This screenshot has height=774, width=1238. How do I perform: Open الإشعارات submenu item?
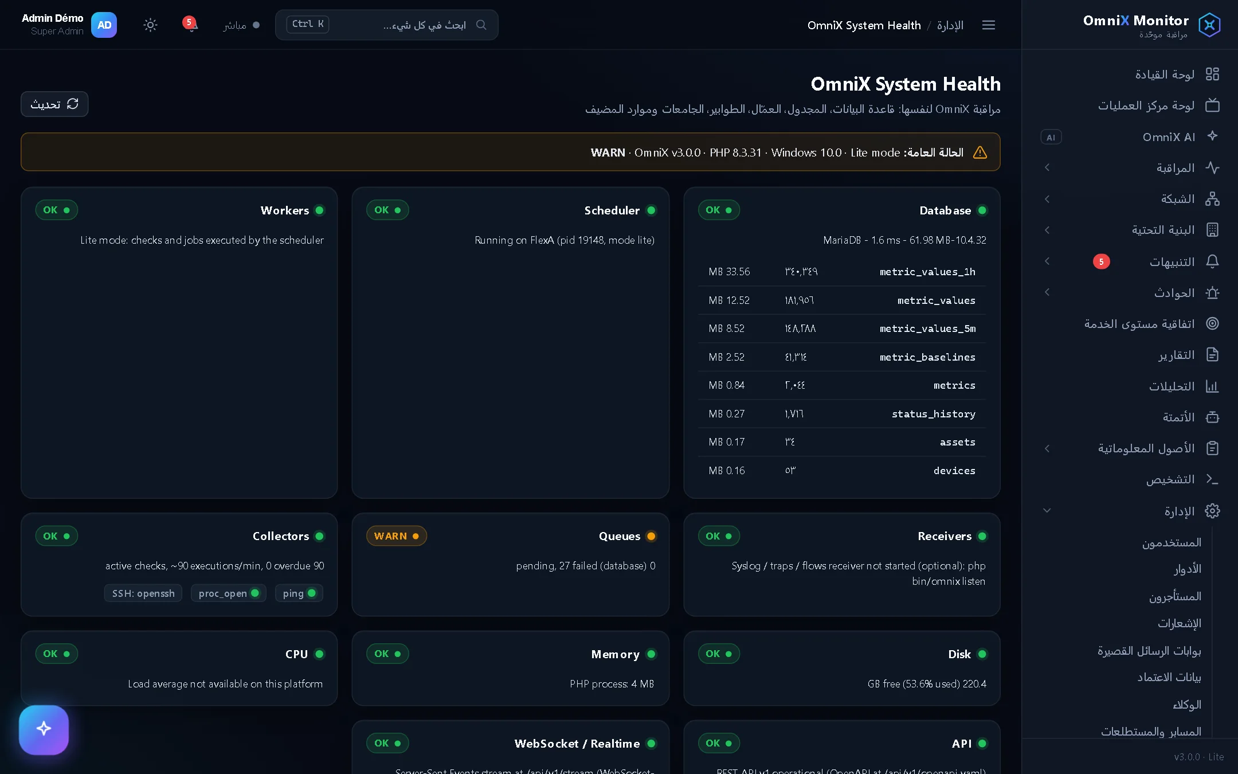point(1179,623)
